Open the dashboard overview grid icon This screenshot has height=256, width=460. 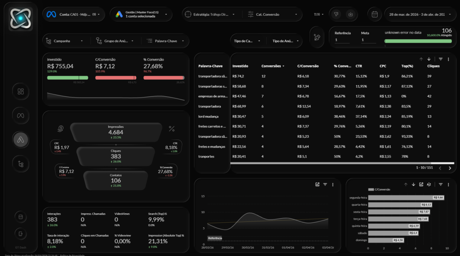tap(20, 91)
